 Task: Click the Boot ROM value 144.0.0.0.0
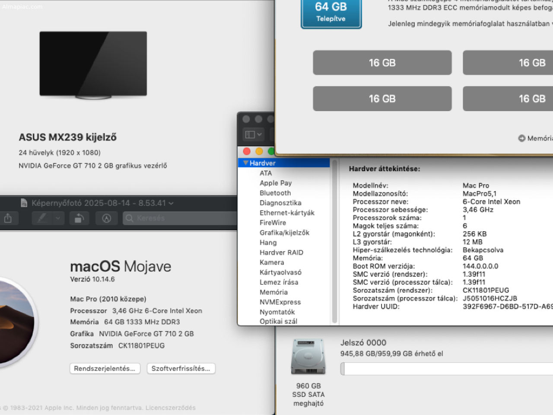[x=480, y=266]
